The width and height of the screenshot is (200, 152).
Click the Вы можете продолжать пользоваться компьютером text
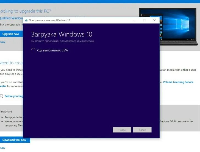point(63,41)
